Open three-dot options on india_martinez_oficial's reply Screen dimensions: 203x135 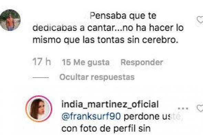click(x=183, y=109)
